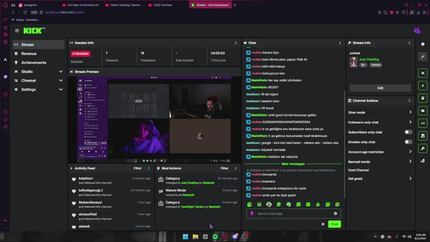
Task: Open Twitch icon in Opera sidebar
Action: [5, 77]
